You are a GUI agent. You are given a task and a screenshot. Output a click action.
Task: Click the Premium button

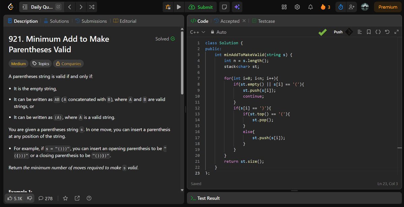point(387,7)
